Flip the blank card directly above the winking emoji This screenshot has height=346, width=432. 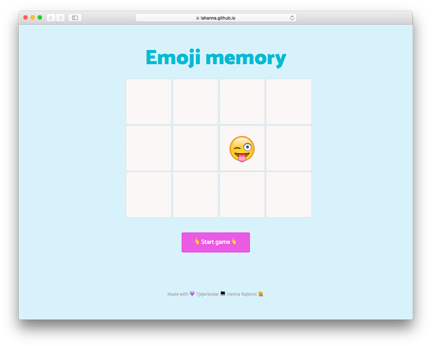[x=242, y=102]
